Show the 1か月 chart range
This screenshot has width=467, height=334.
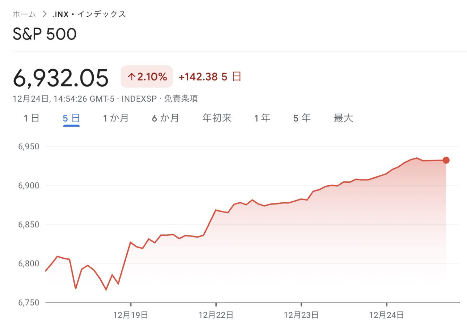pyautogui.click(x=116, y=118)
